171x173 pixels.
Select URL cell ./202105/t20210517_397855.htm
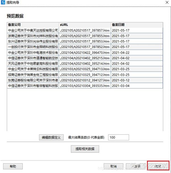(85, 36)
